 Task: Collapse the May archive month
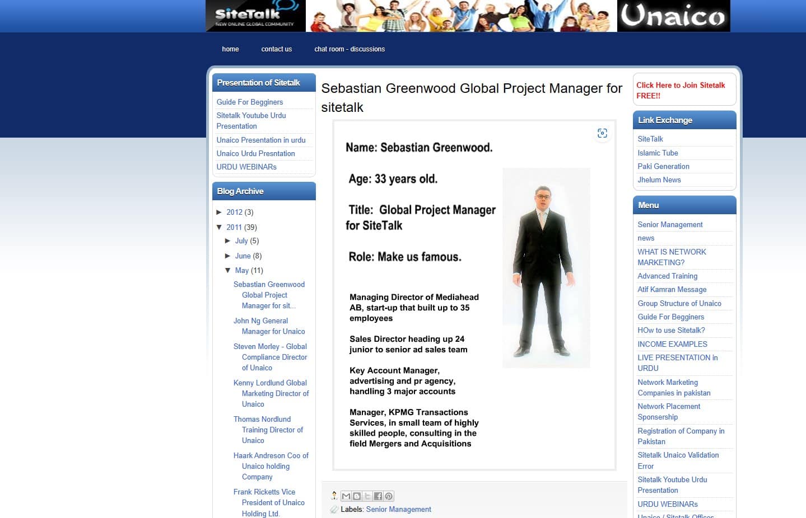pyautogui.click(x=228, y=270)
